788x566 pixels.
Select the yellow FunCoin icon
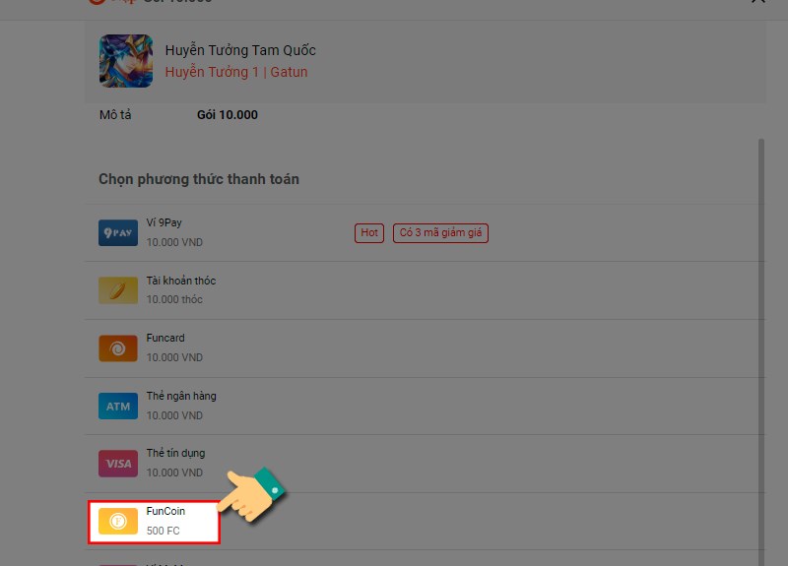pyautogui.click(x=118, y=521)
